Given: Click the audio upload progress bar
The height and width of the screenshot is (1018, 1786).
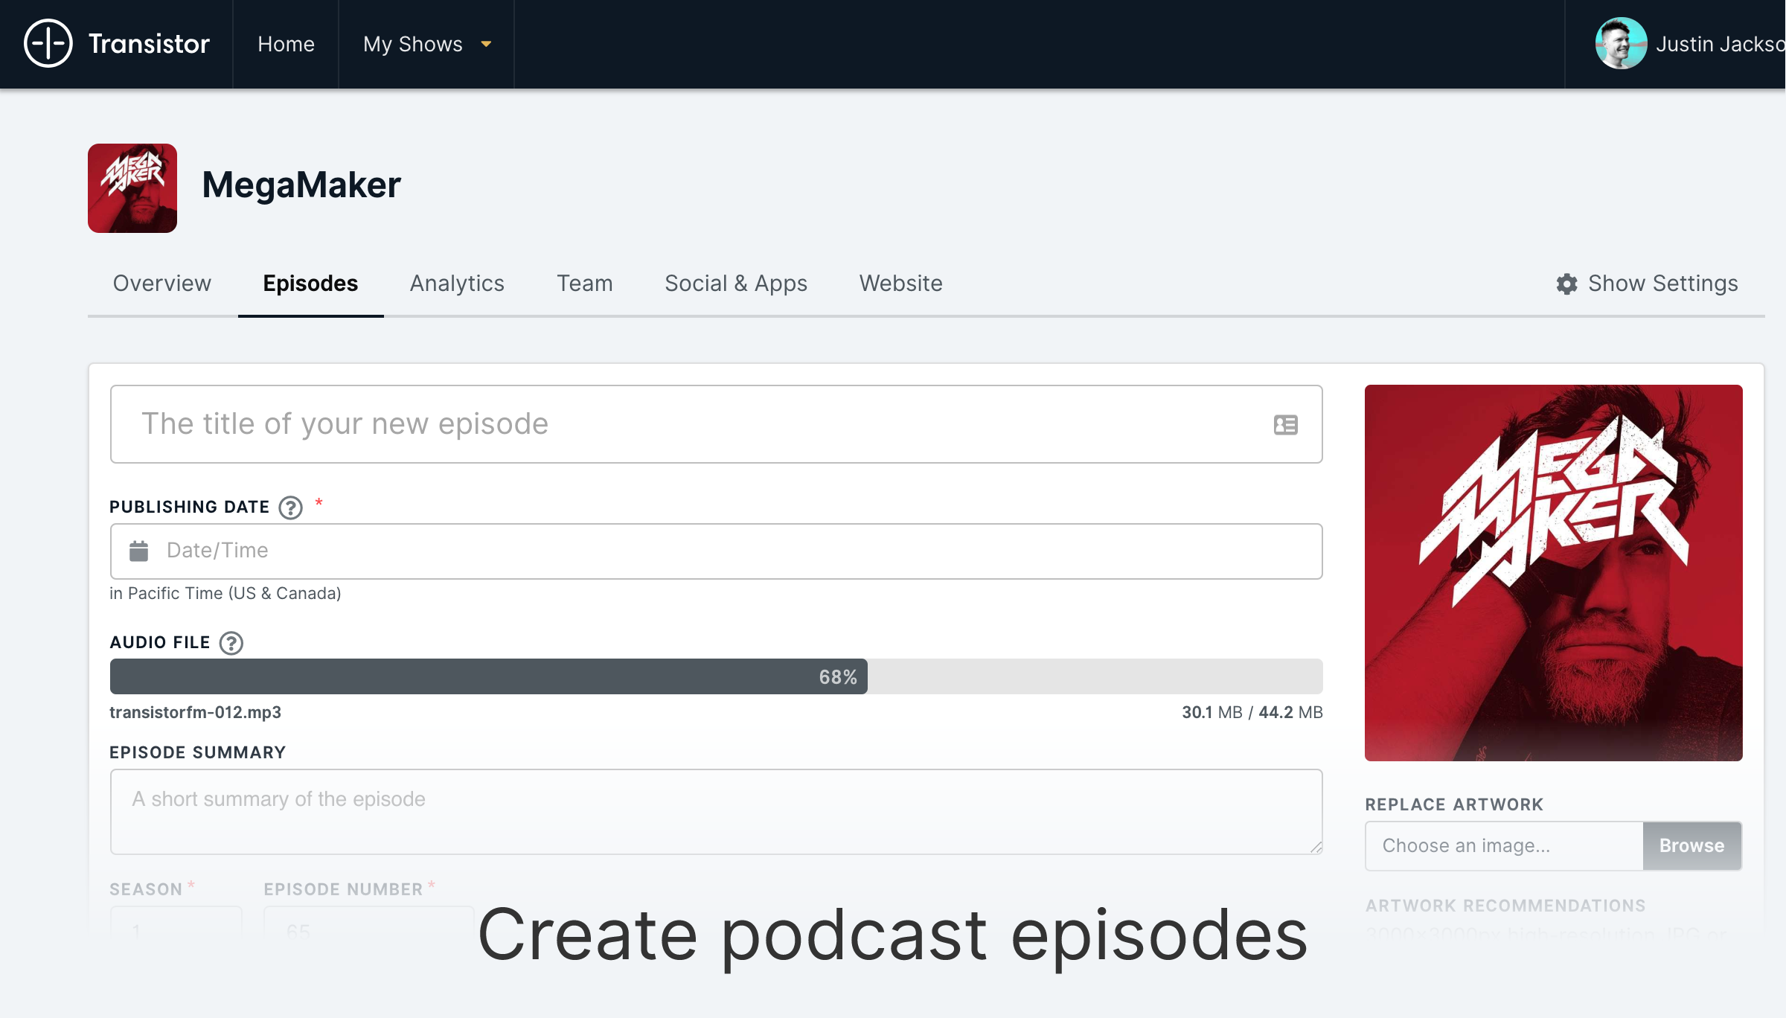Looking at the screenshot, I should [x=714, y=676].
